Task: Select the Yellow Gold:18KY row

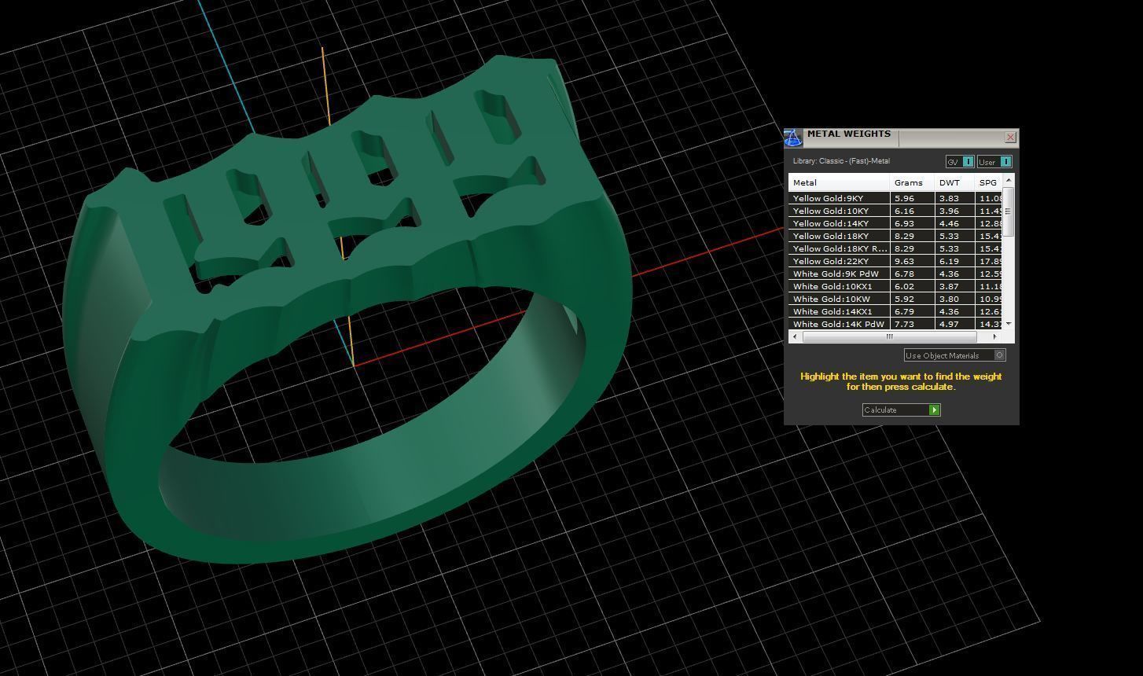Action: click(x=895, y=236)
